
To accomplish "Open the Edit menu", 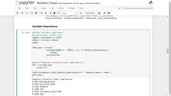I will click(27, 8).
